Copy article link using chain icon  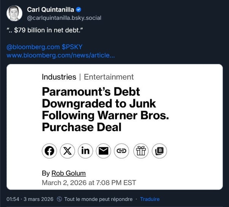point(121,151)
